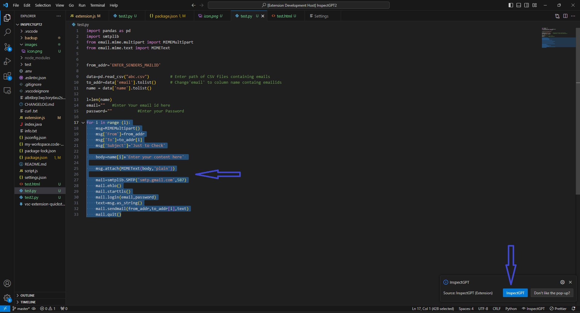Open Source Control view
Image resolution: width=580 pixels, height=313 pixels.
pos(7,47)
